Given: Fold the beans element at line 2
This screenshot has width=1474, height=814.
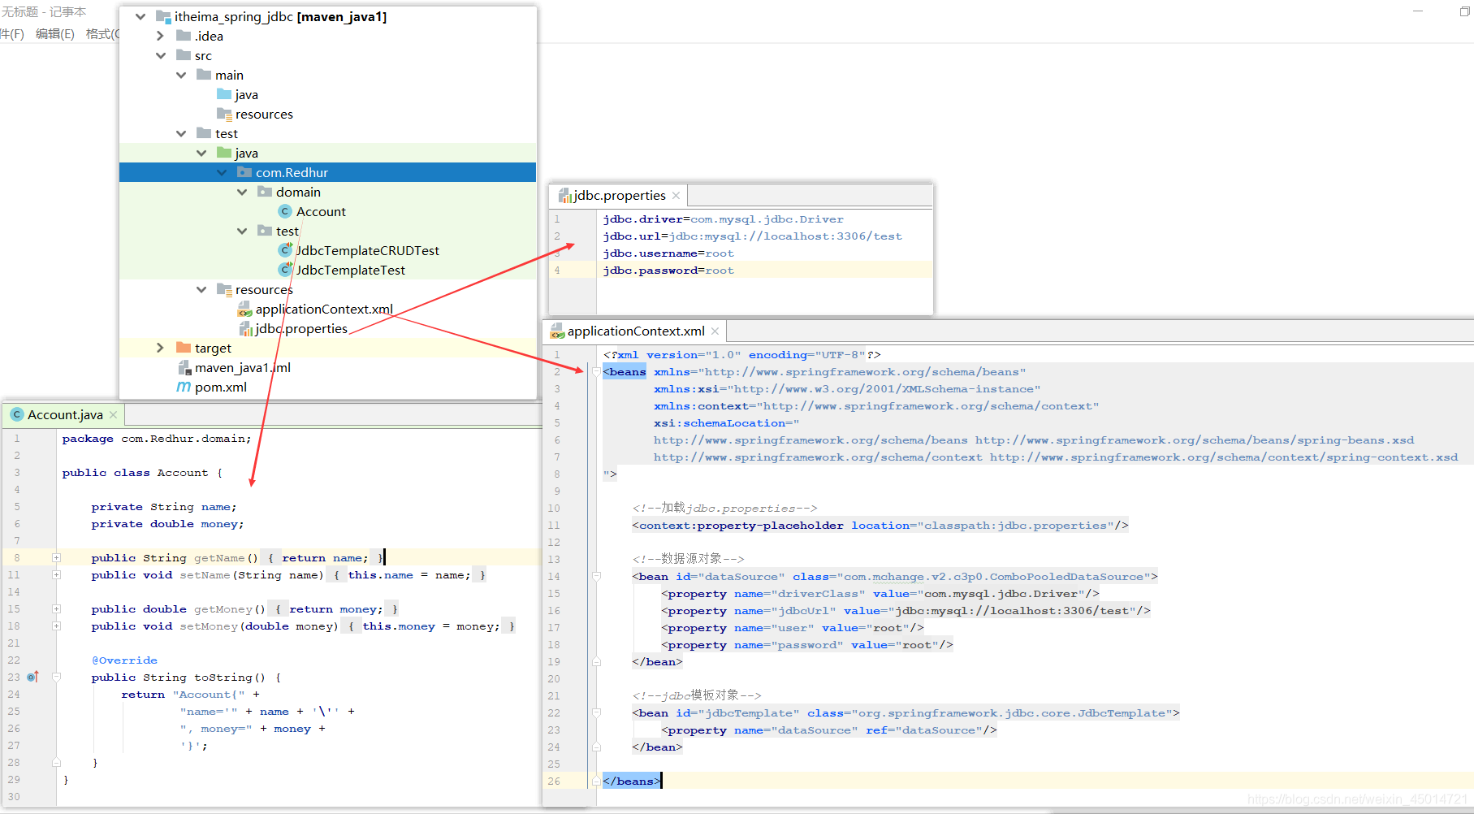Looking at the screenshot, I should click(x=596, y=371).
